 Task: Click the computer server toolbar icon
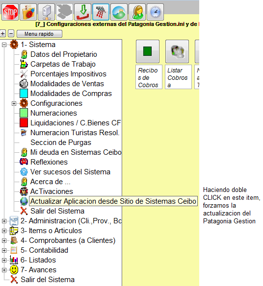coord(46,12)
